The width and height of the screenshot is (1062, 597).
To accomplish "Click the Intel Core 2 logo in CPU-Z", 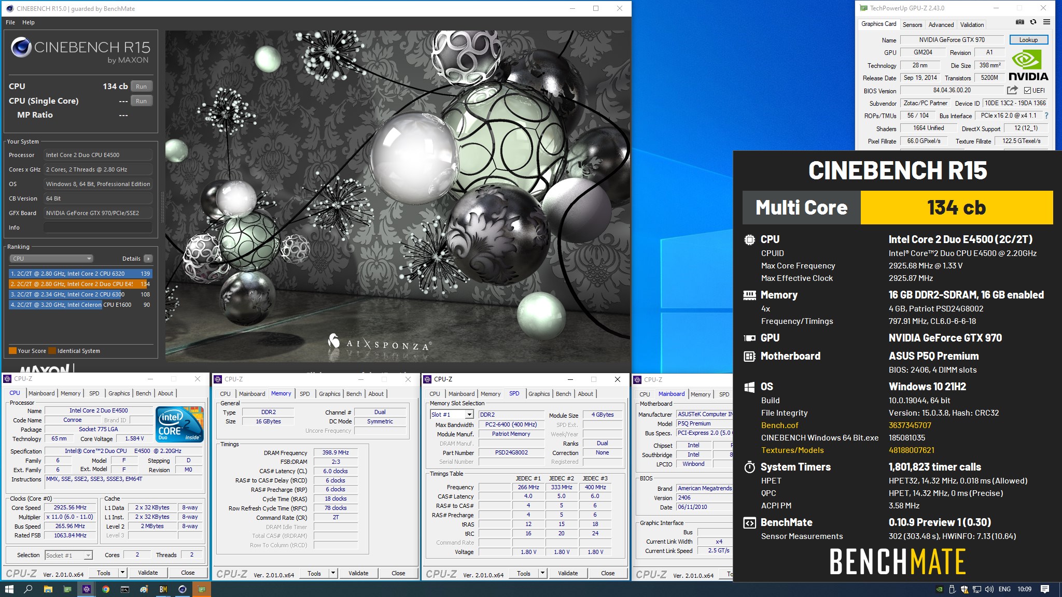I will click(x=179, y=424).
